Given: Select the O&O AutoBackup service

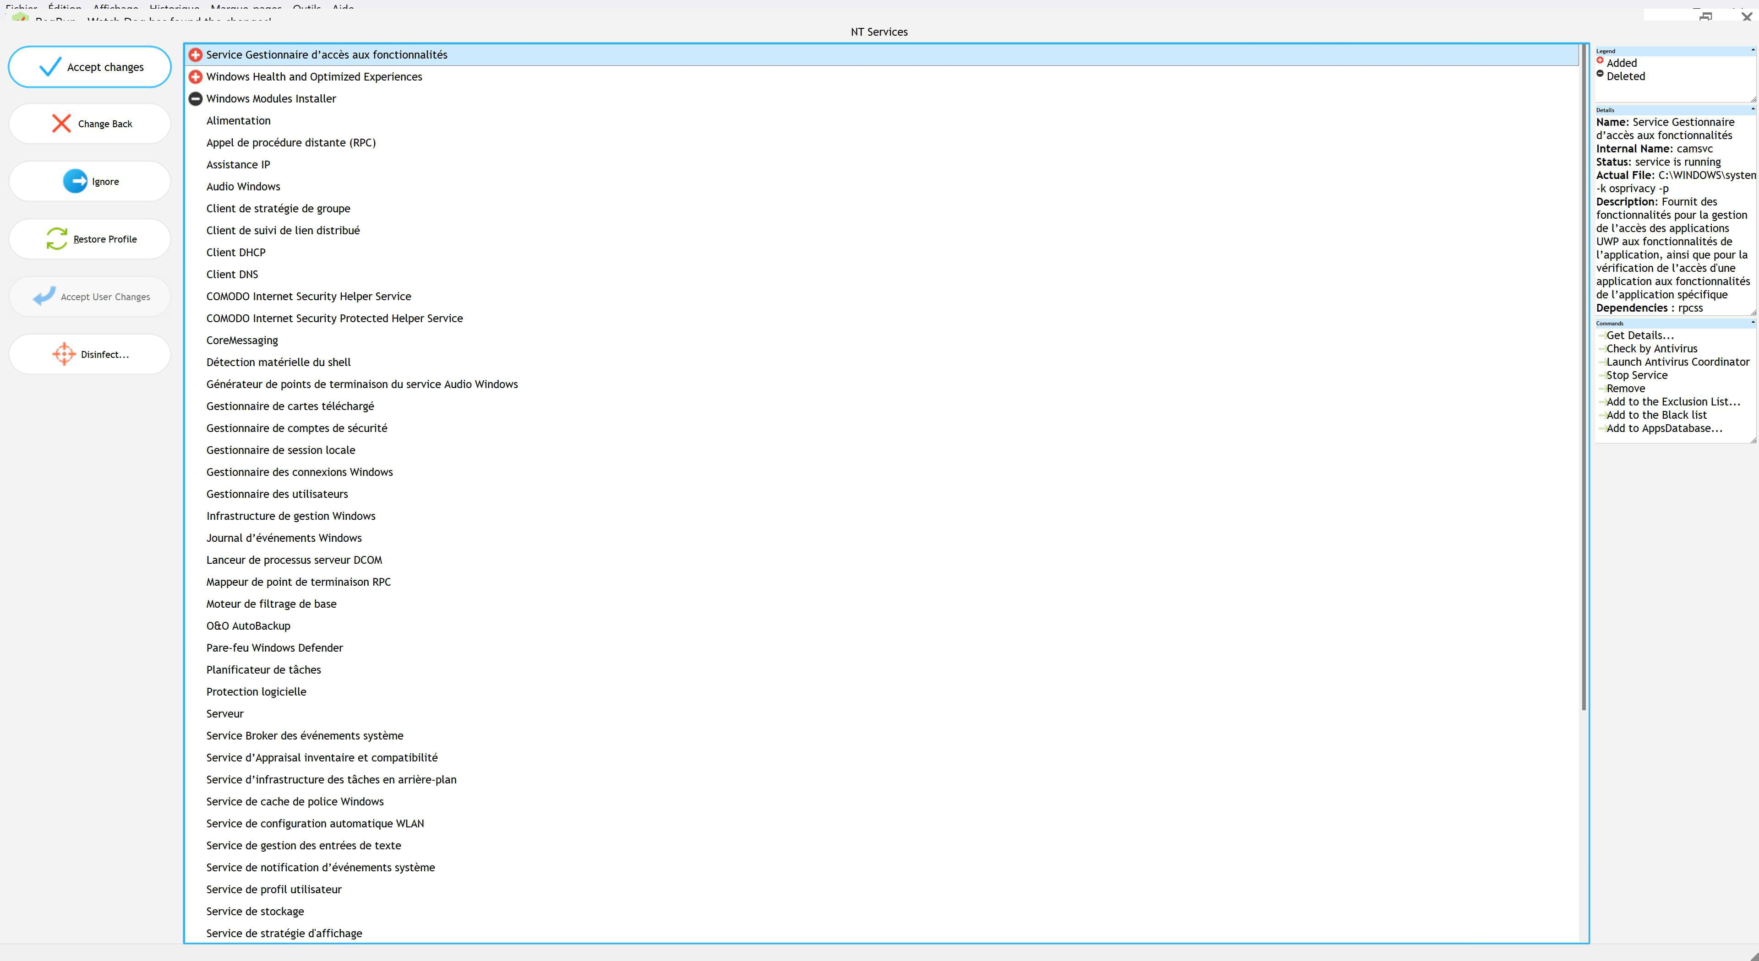Looking at the screenshot, I should 248,626.
